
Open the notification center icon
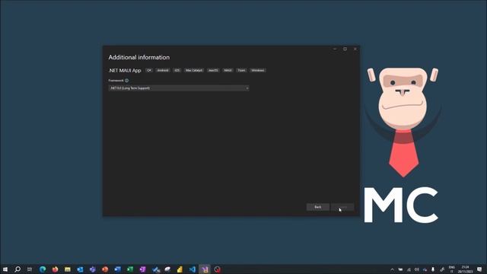pyautogui.click(x=479, y=269)
